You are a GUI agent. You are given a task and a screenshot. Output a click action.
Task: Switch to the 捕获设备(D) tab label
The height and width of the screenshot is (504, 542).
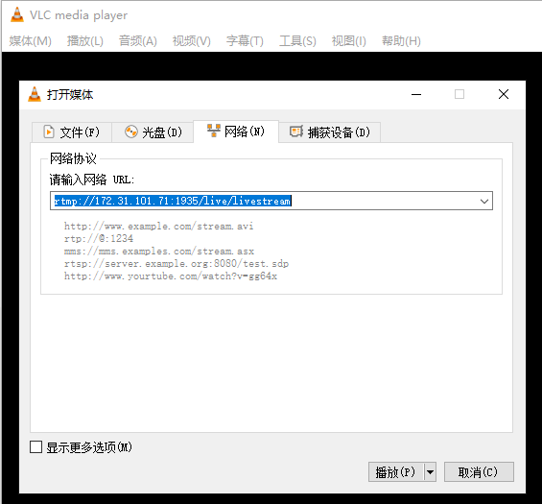pyautogui.click(x=339, y=132)
